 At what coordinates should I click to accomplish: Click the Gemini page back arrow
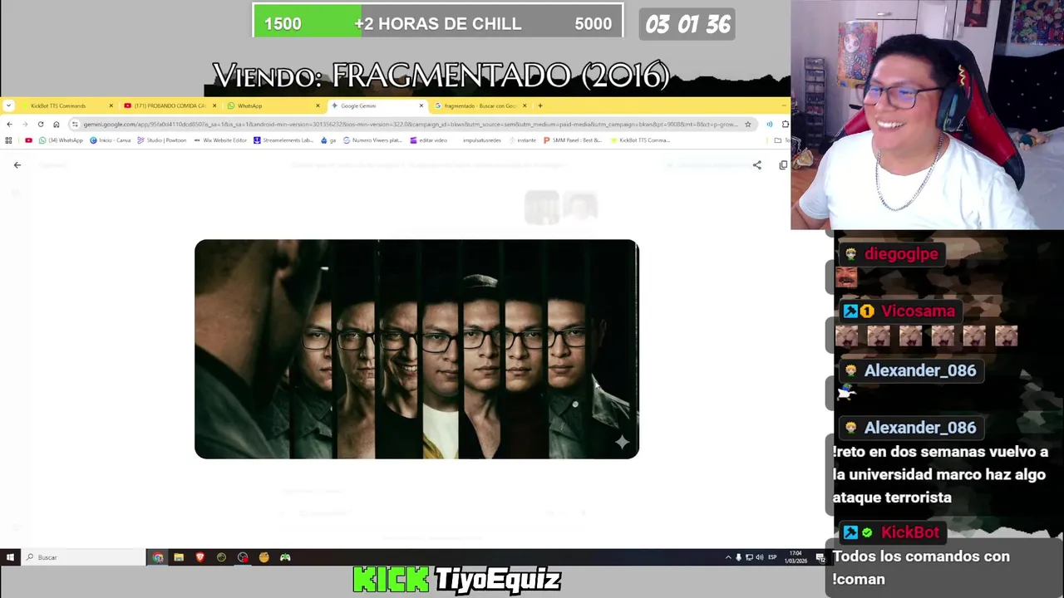pyautogui.click(x=17, y=164)
